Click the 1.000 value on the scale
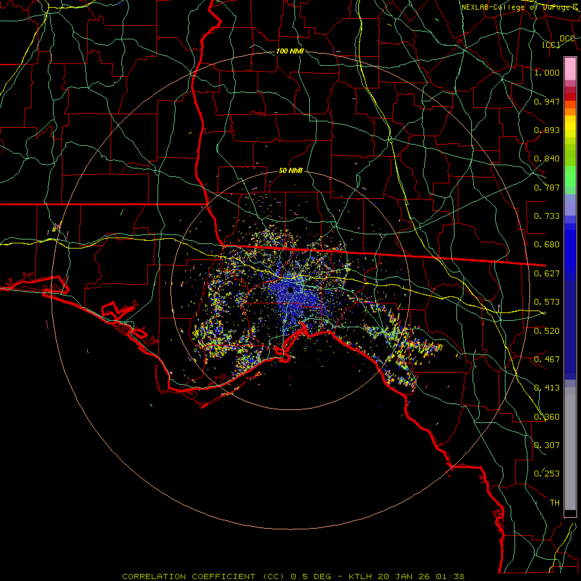581x581 pixels. point(547,72)
